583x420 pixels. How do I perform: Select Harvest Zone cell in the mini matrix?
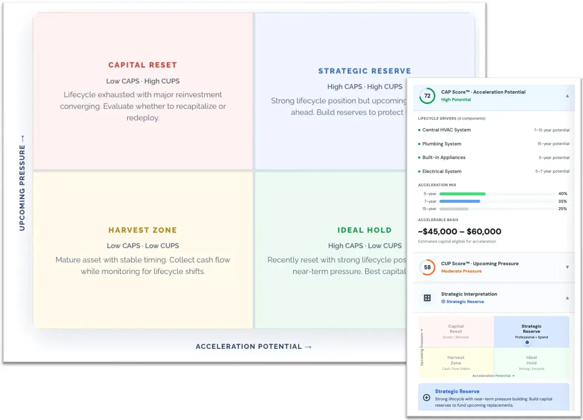coord(456,362)
